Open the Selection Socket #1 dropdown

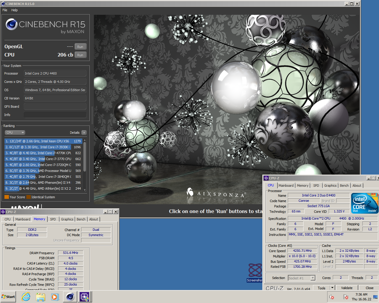[302, 278]
